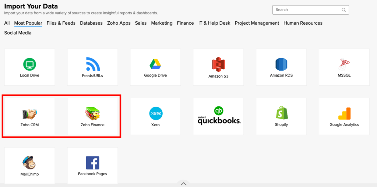Image resolution: width=377 pixels, height=187 pixels.
Task: Select the Most Popular tab
Action: coord(28,23)
